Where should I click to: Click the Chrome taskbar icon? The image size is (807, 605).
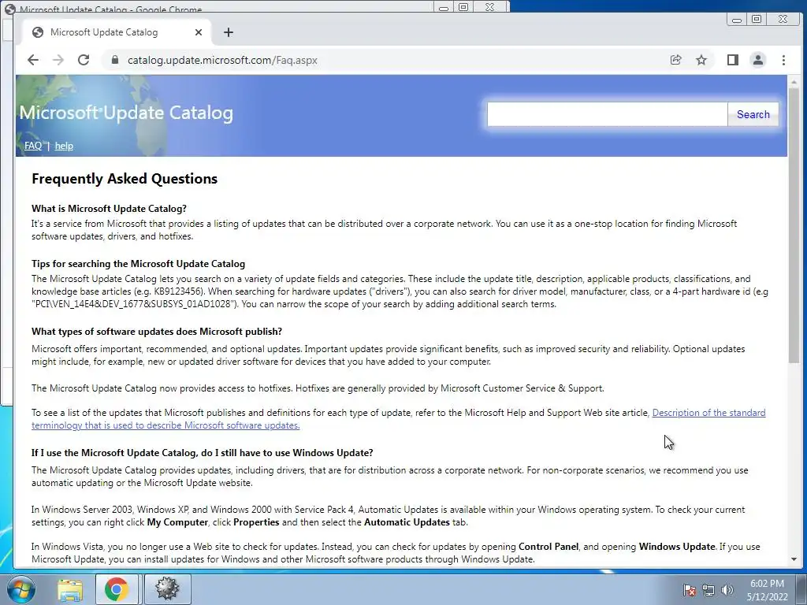coord(117,589)
